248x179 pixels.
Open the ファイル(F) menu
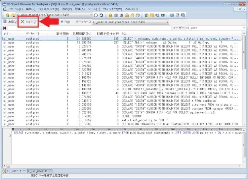point(15,9)
